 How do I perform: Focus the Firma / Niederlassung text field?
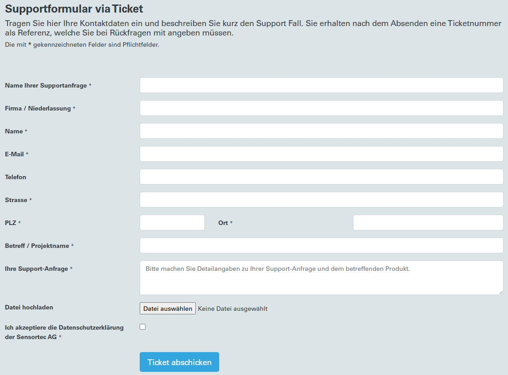click(322, 108)
